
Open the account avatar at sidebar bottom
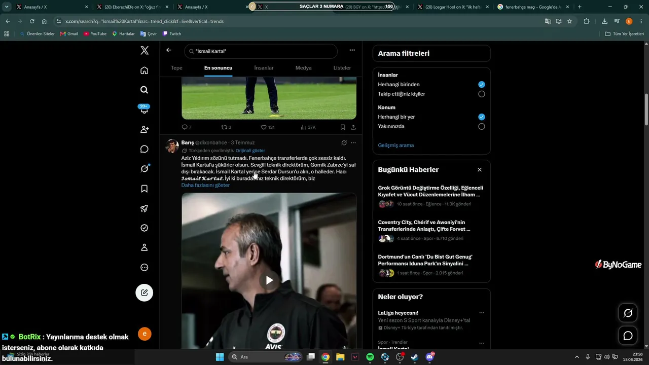tap(145, 334)
